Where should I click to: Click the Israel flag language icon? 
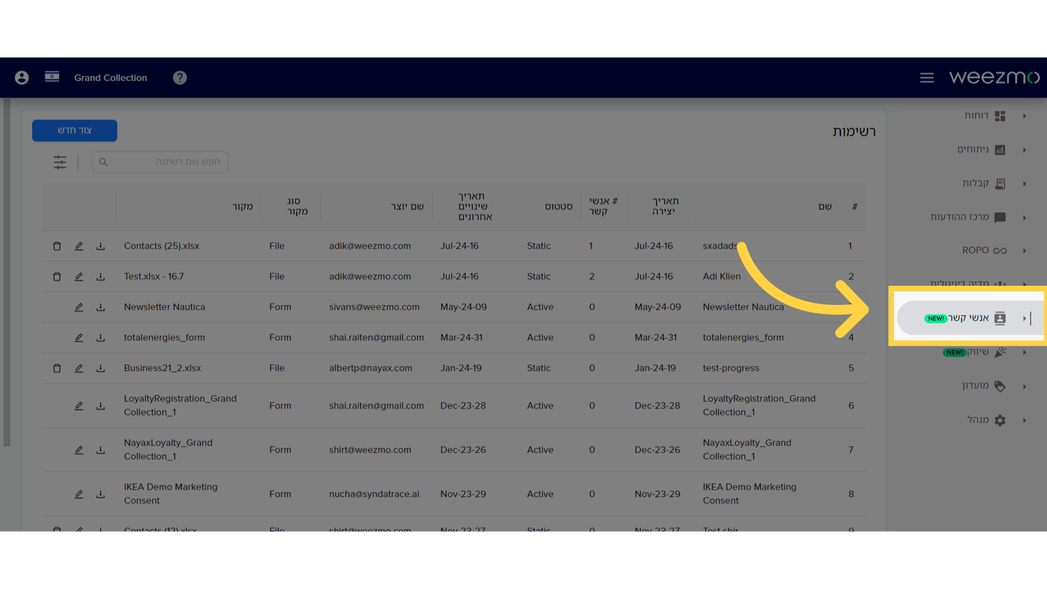[52, 77]
